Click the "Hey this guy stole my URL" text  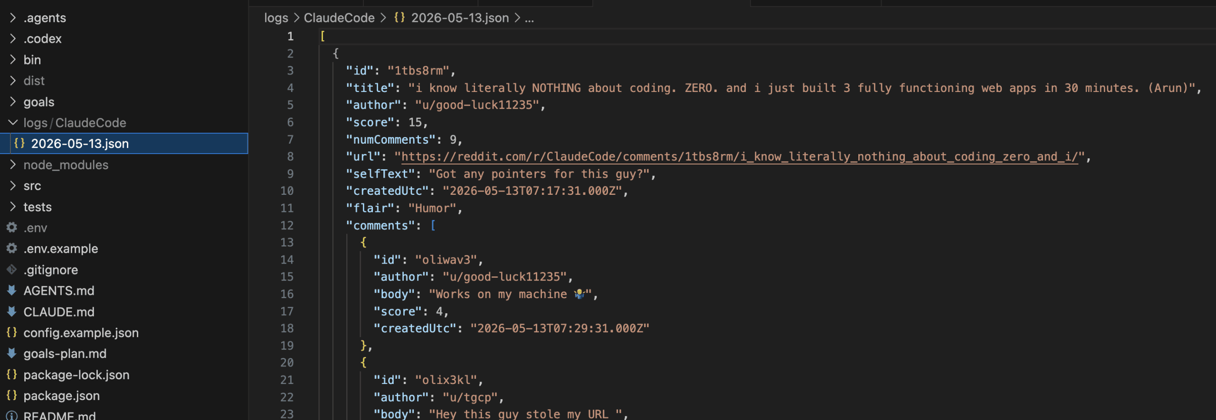click(522, 414)
